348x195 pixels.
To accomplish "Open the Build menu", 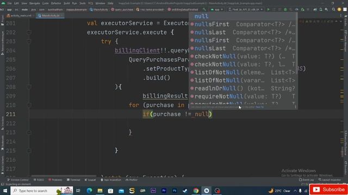I will point(66,3).
